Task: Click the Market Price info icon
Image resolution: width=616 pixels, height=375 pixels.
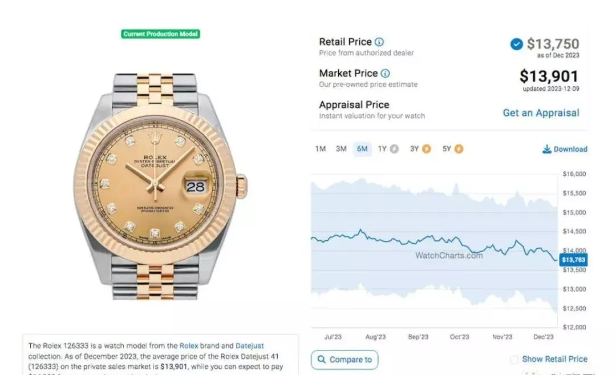Action: pos(386,74)
